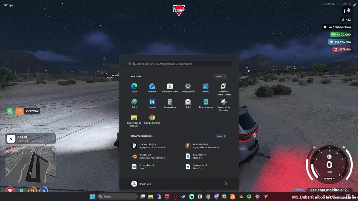
Task: Open Steam from the taskbar
Action: pos(183,197)
